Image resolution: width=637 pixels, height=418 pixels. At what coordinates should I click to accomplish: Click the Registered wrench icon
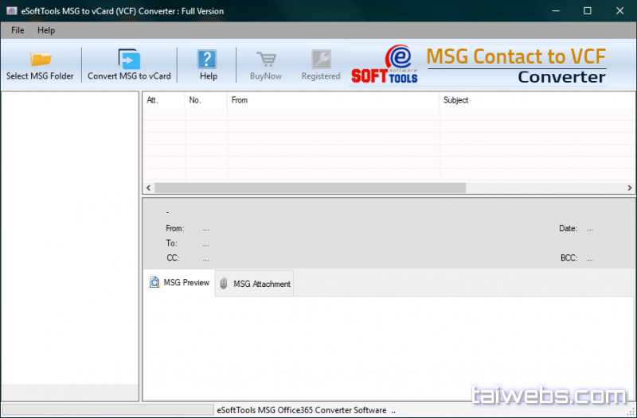[x=321, y=59]
